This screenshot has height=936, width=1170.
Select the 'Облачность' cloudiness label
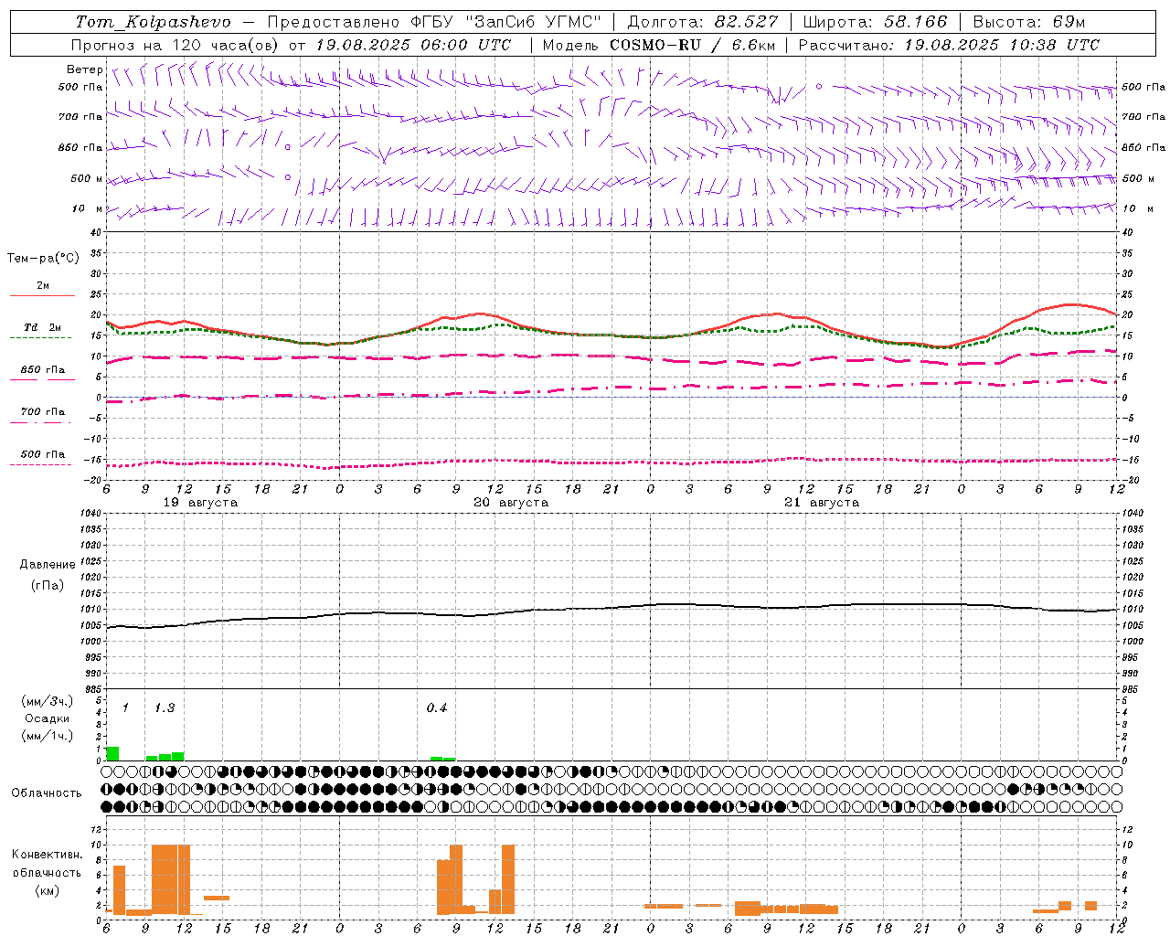pos(47,792)
